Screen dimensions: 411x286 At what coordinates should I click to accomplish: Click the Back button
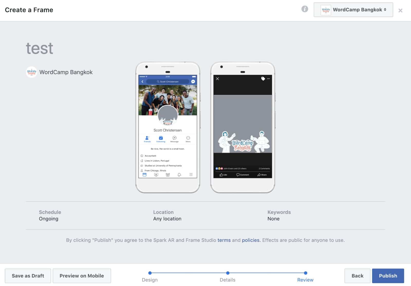[357, 276]
